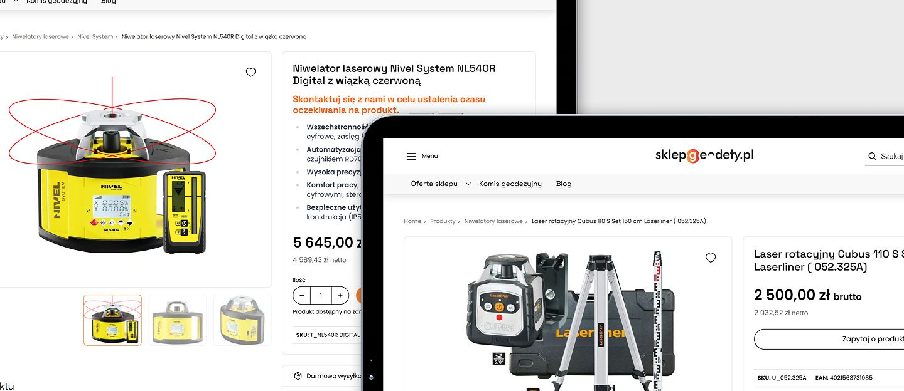Select the first NL540R product thumbnail
904x391 pixels.
click(113, 320)
